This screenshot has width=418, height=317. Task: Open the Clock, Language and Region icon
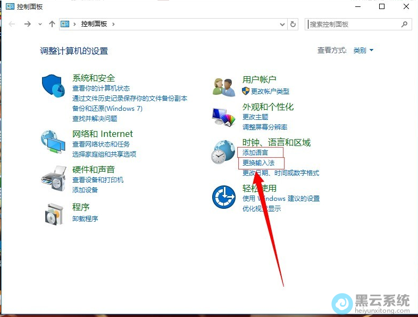click(x=223, y=152)
